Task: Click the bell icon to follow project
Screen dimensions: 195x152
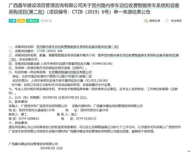Action: 167,21
